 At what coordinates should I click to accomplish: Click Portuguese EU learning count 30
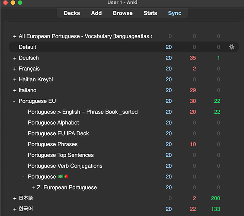coord(193,101)
